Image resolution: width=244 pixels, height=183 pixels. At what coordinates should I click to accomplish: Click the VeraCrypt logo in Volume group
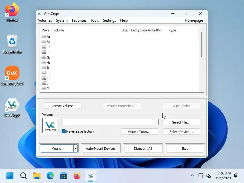coord(50,126)
